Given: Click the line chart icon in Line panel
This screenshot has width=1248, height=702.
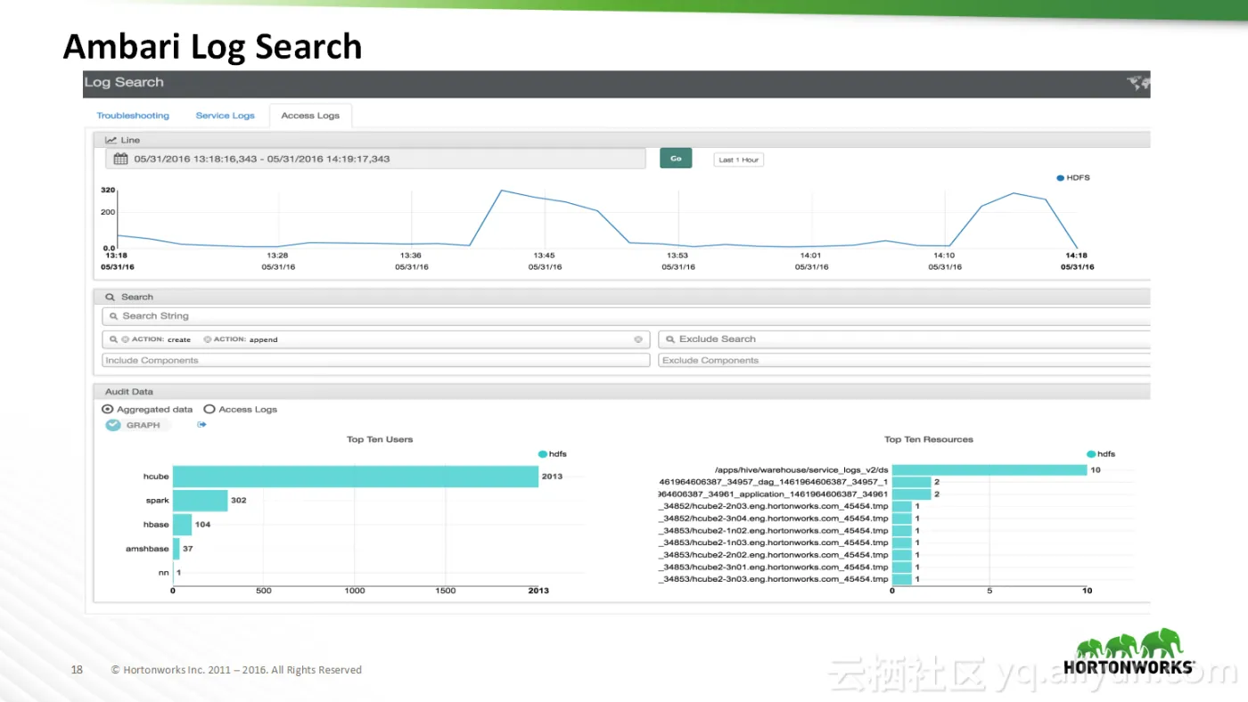Looking at the screenshot, I should 111,140.
